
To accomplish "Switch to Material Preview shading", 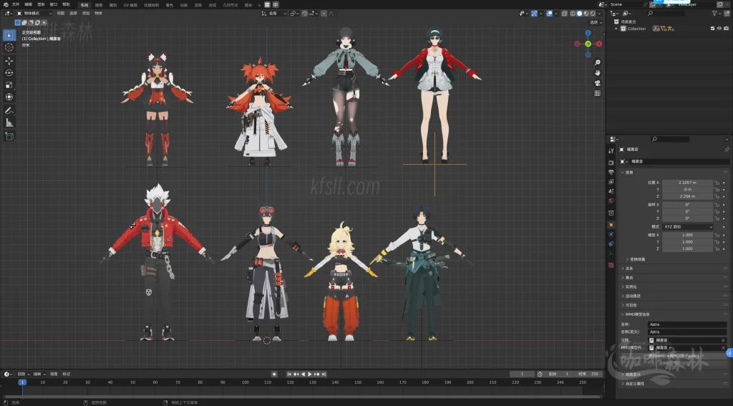I will tap(586, 14).
